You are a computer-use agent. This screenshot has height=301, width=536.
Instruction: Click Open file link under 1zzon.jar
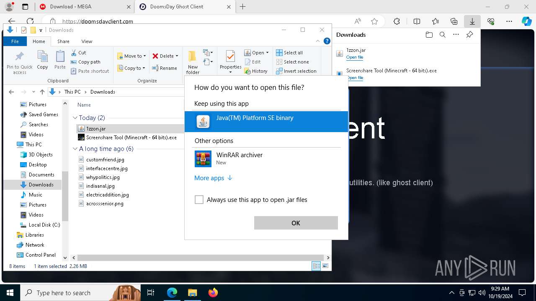355,57
